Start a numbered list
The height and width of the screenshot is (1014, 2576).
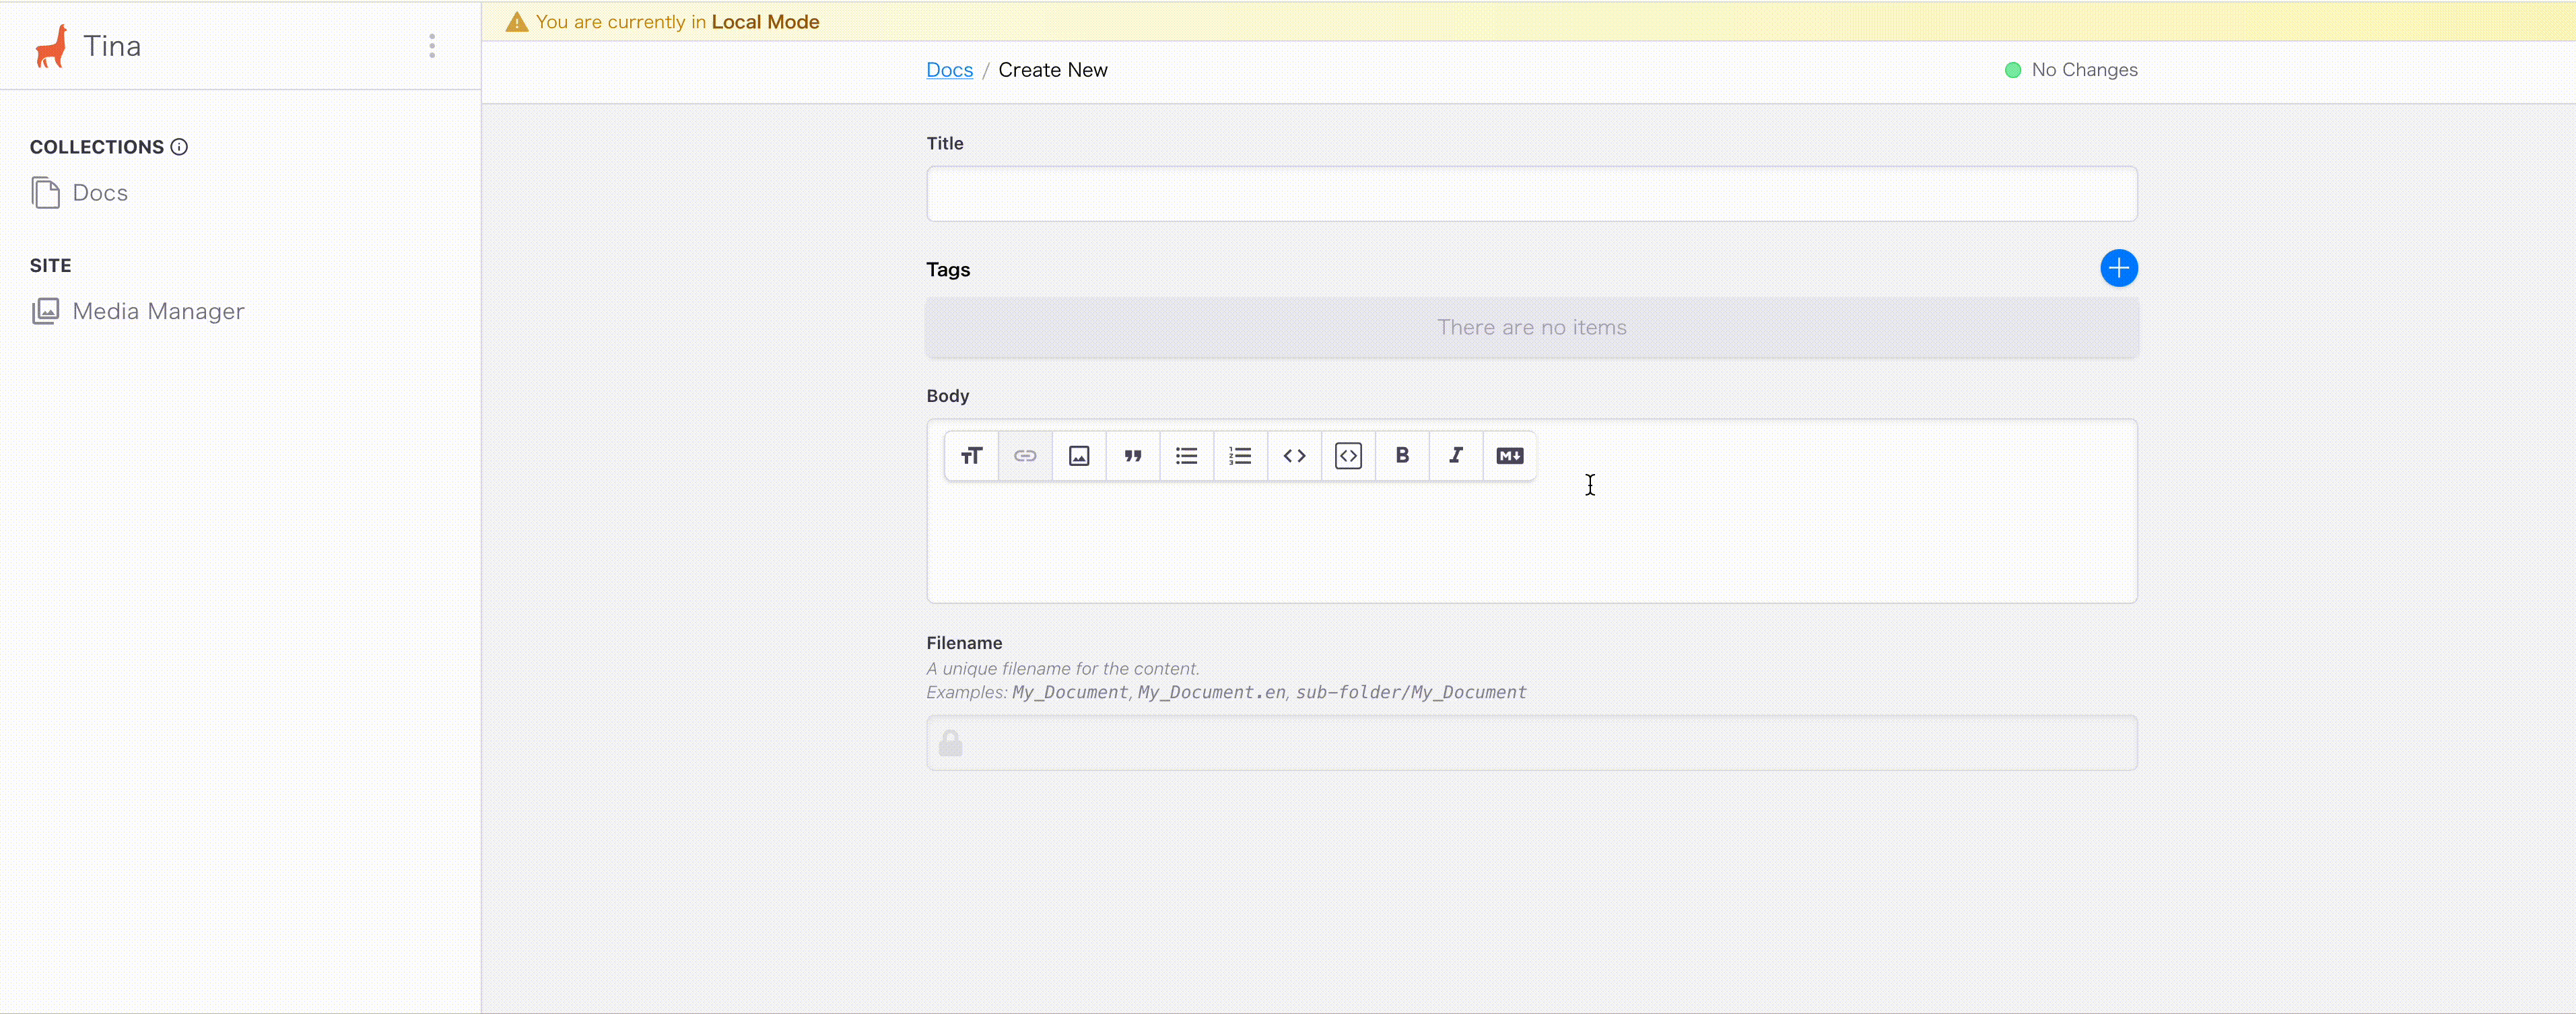1241,456
